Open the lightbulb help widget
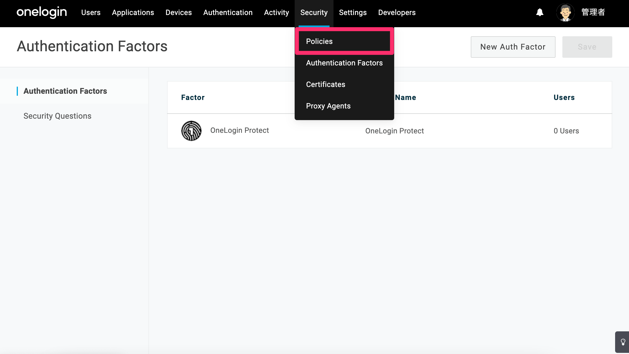Screen dimensions: 629x354 click(x=623, y=342)
